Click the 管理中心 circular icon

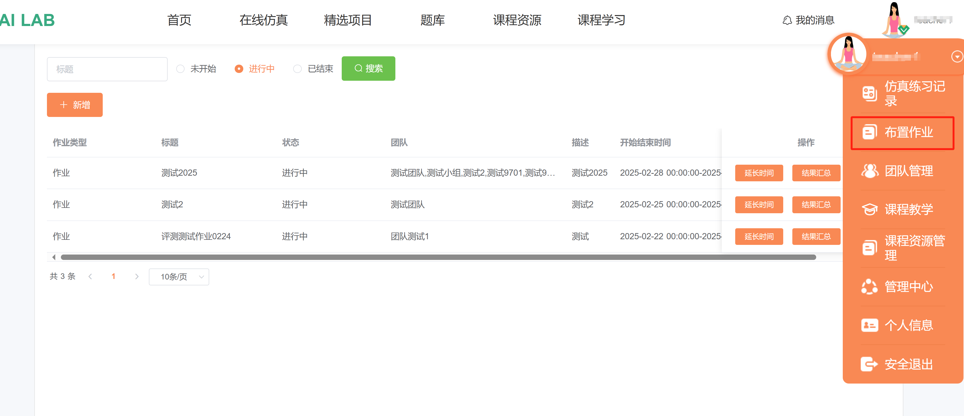869,287
